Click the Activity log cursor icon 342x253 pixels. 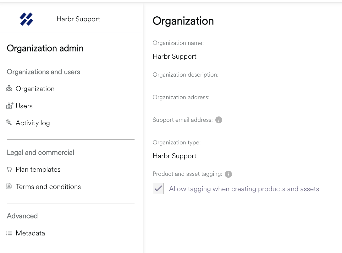pos(9,122)
